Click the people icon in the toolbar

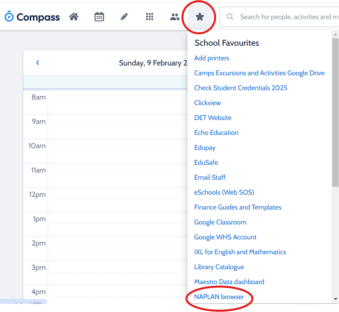pos(175,17)
